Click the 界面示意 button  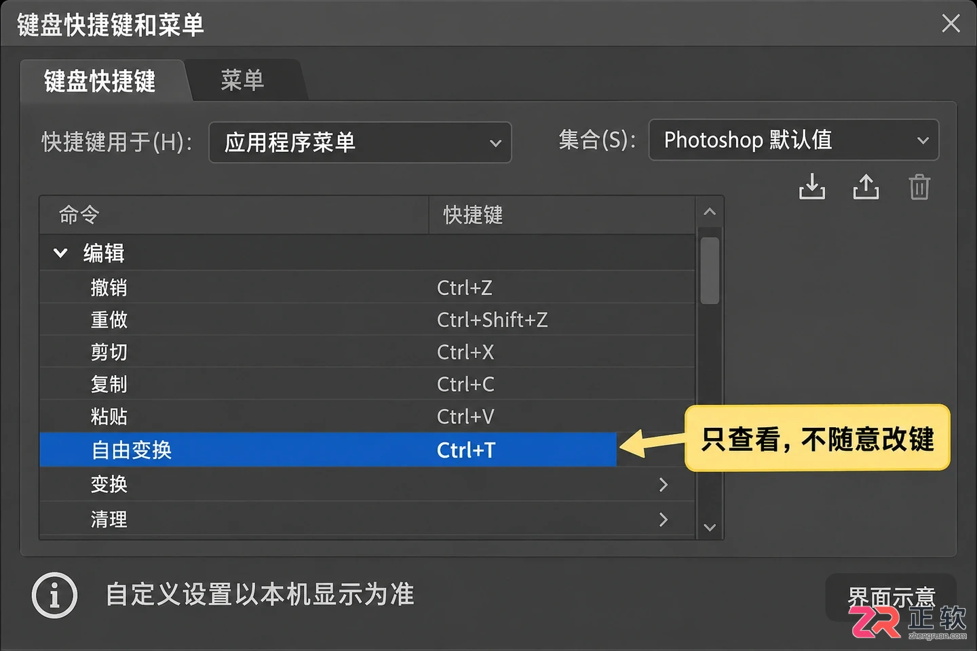coord(891,597)
